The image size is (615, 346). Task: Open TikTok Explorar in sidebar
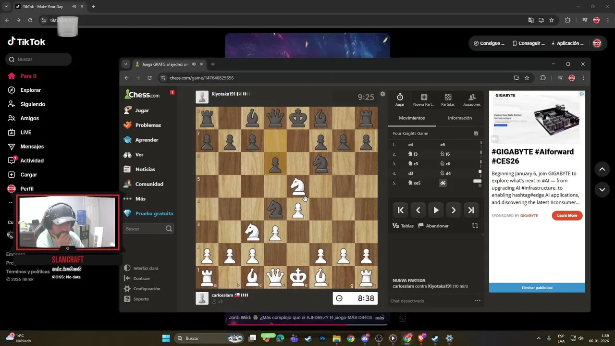25,90
